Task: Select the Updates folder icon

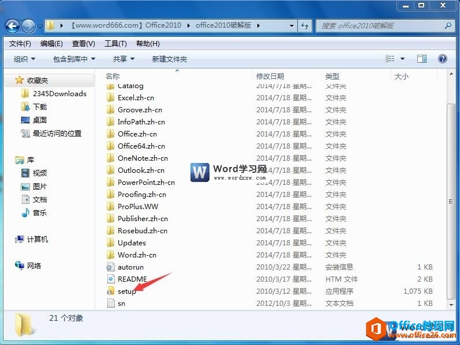Action: 110,243
